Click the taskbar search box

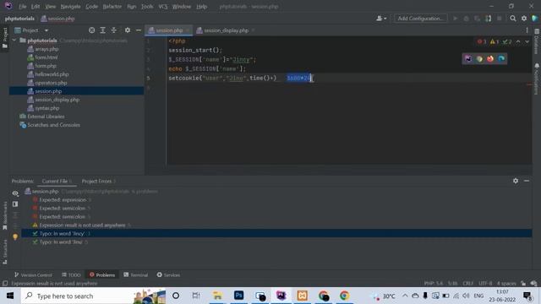tap(93, 296)
